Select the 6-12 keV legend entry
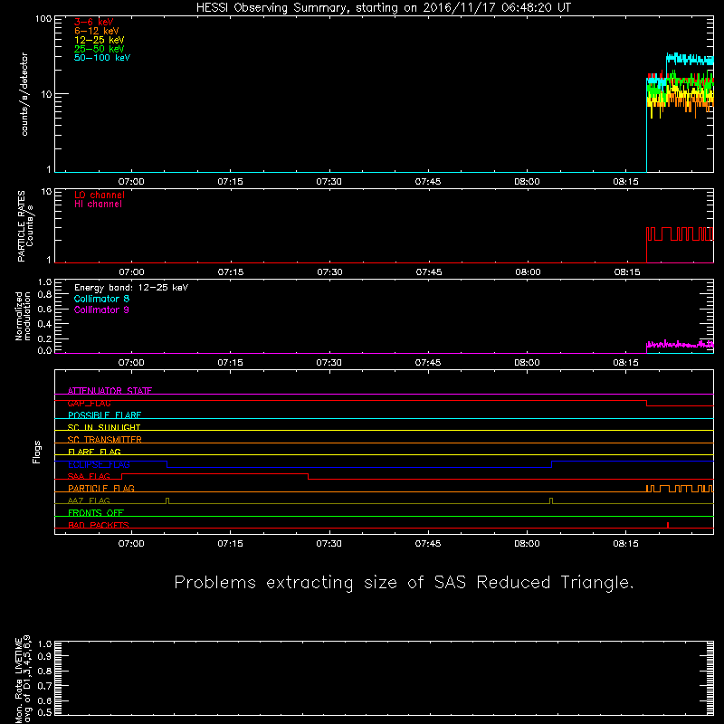 (x=97, y=31)
